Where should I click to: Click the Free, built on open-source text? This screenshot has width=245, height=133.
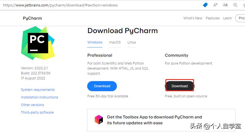click(186, 96)
